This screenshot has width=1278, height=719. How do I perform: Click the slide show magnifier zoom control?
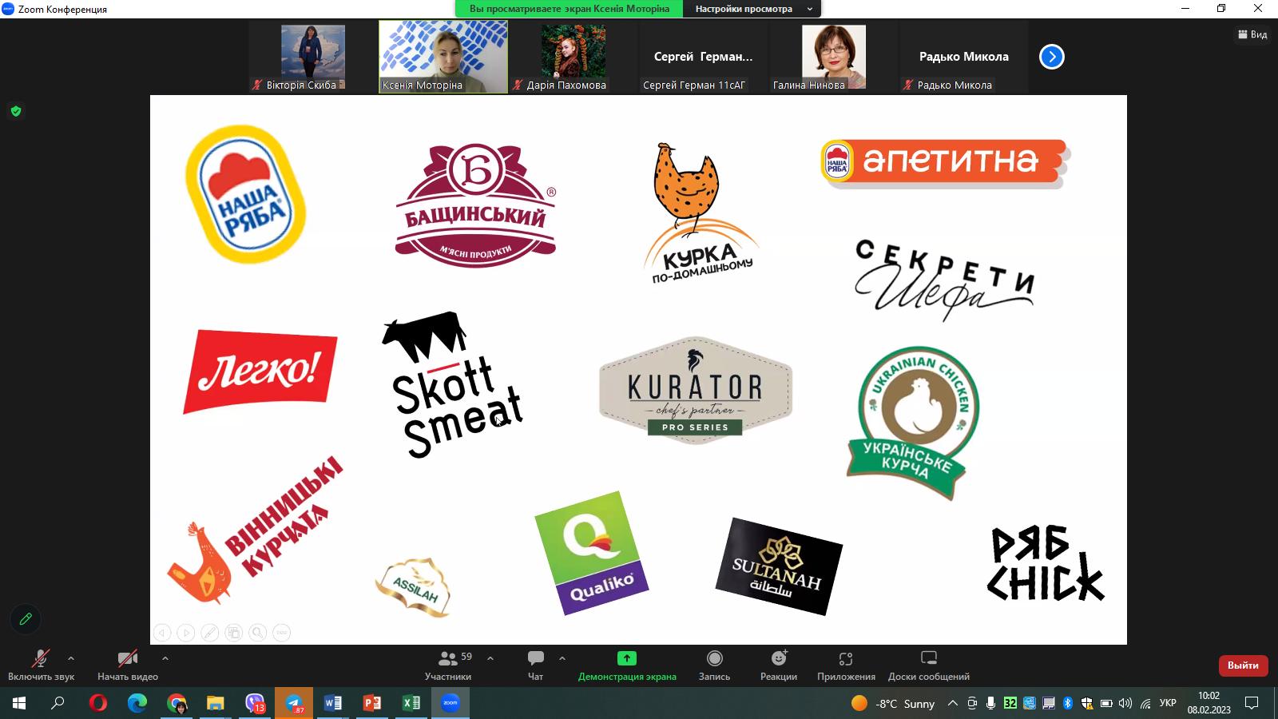258,633
